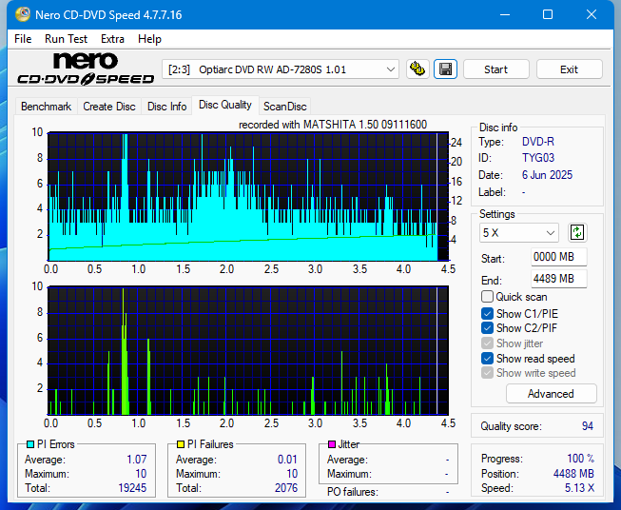621x510 pixels.
Task: Expand the 5 X speed dropdown
Action: (519, 232)
